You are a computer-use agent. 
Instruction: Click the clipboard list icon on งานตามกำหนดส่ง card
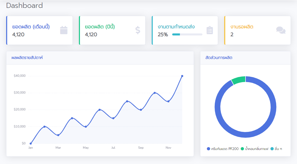[x=210, y=30]
